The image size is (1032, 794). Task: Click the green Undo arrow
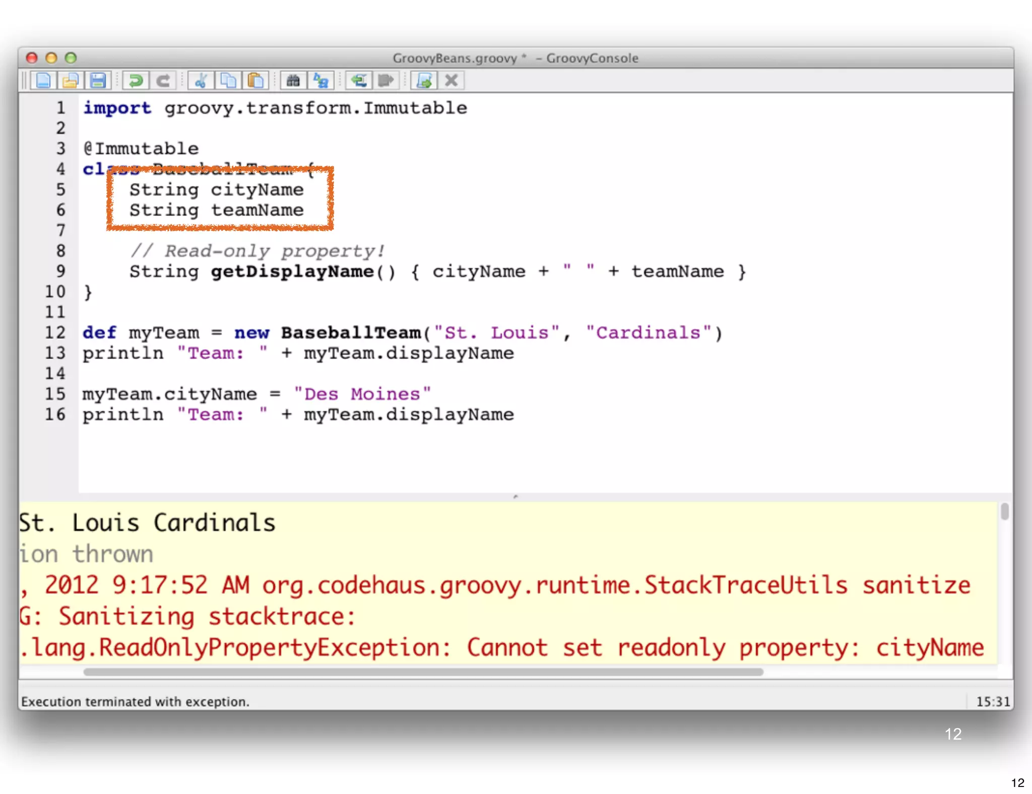point(136,81)
